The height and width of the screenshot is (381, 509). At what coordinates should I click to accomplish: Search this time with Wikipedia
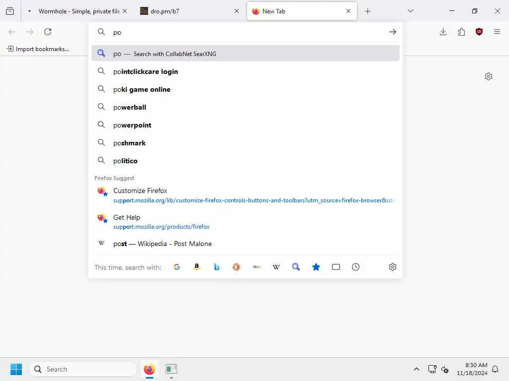pyautogui.click(x=276, y=267)
